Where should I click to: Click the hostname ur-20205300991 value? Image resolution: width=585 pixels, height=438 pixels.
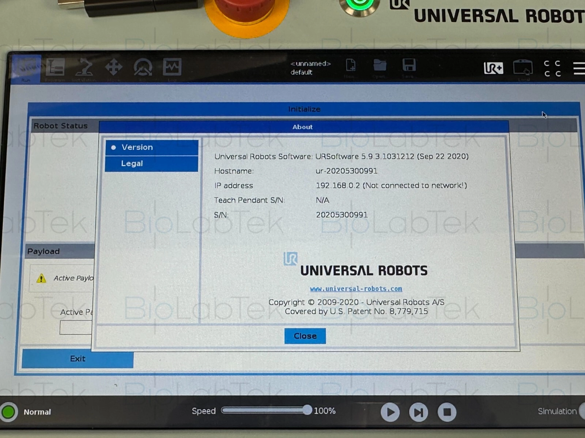[346, 171]
